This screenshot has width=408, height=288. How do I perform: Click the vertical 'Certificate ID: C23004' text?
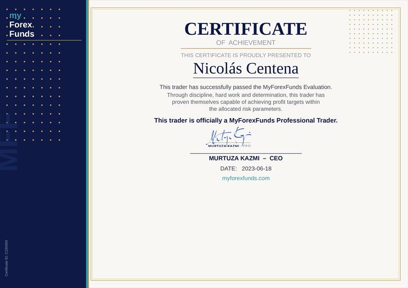pos(6,258)
